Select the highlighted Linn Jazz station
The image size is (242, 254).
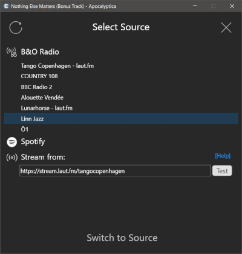tap(121, 119)
